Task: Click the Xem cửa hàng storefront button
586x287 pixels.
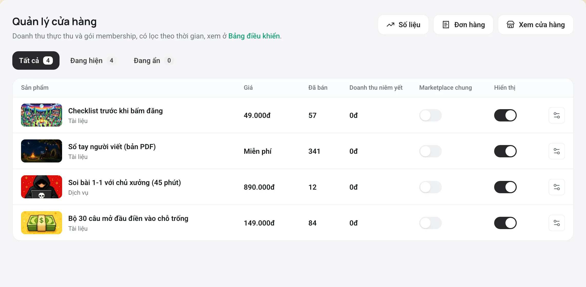Action: tap(535, 25)
